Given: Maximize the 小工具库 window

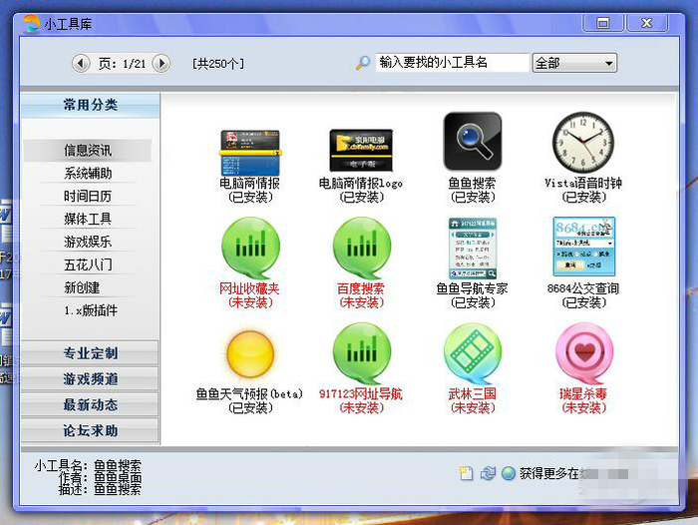Looking at the screenshot, I should click(602, 23).
